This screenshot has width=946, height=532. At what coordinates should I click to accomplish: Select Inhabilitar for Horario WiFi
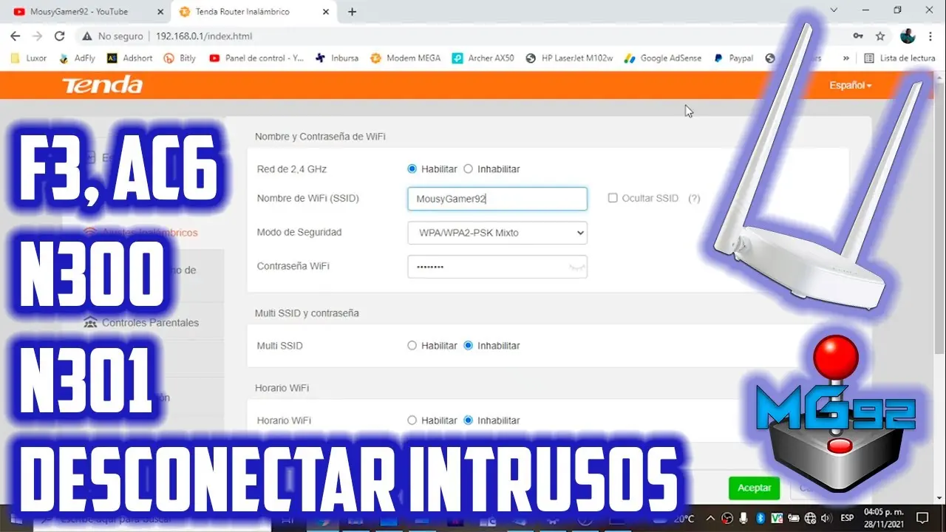[469, 420]
